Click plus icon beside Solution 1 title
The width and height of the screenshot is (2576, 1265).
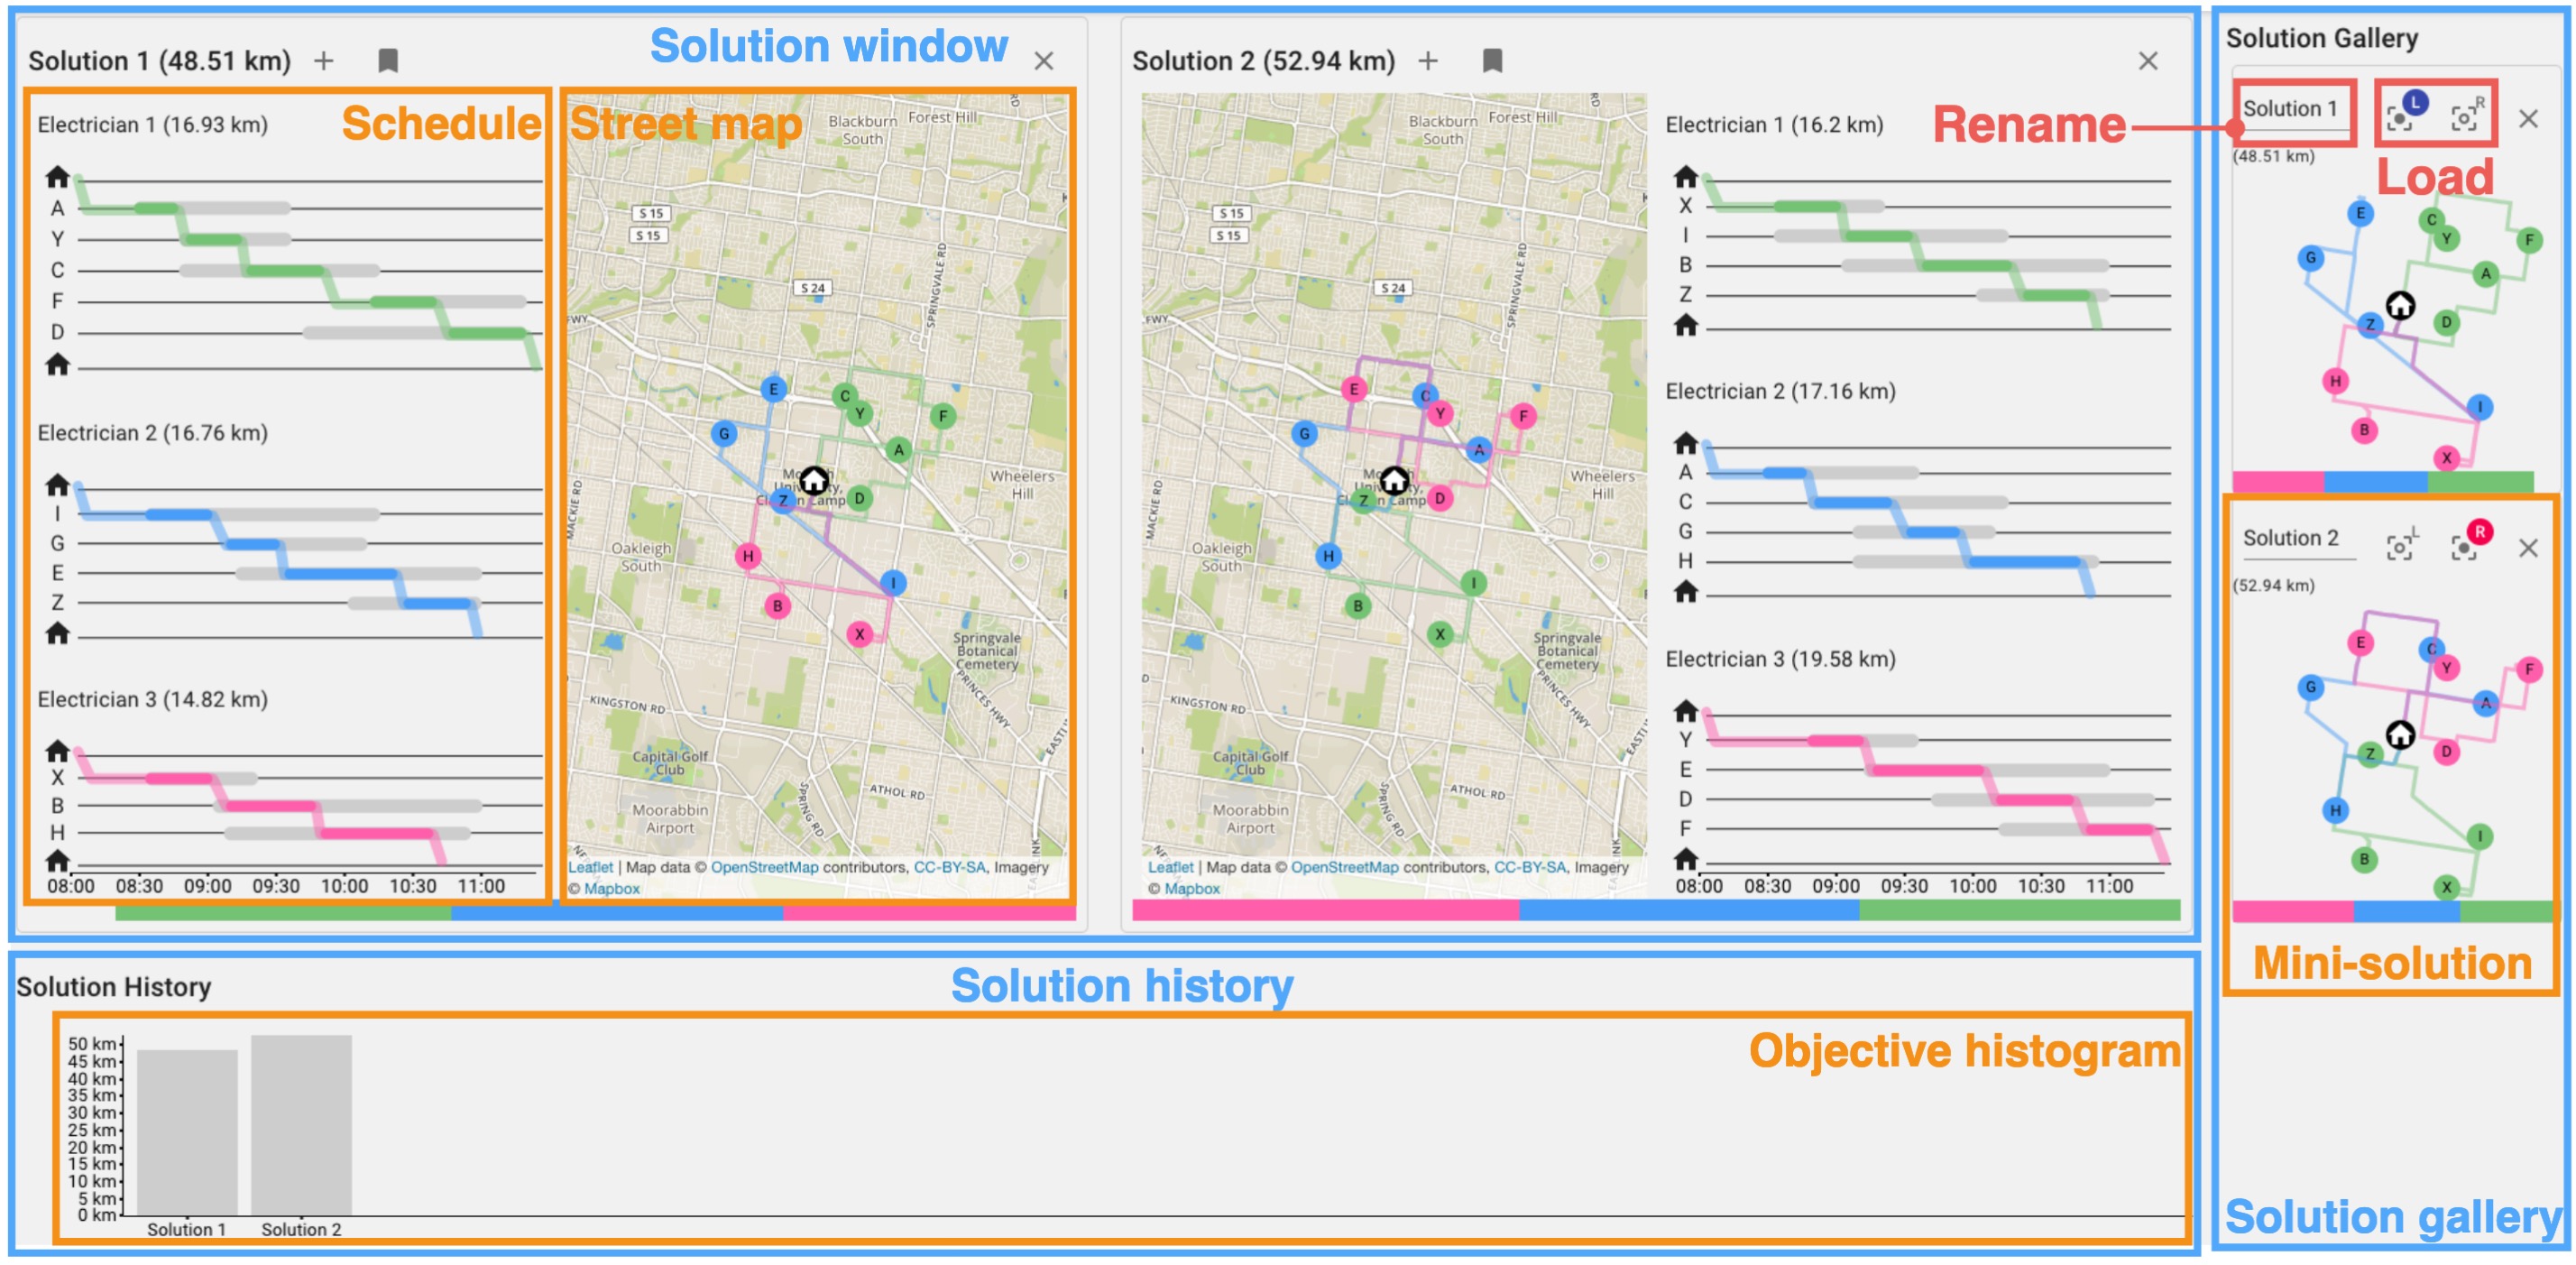323,61
